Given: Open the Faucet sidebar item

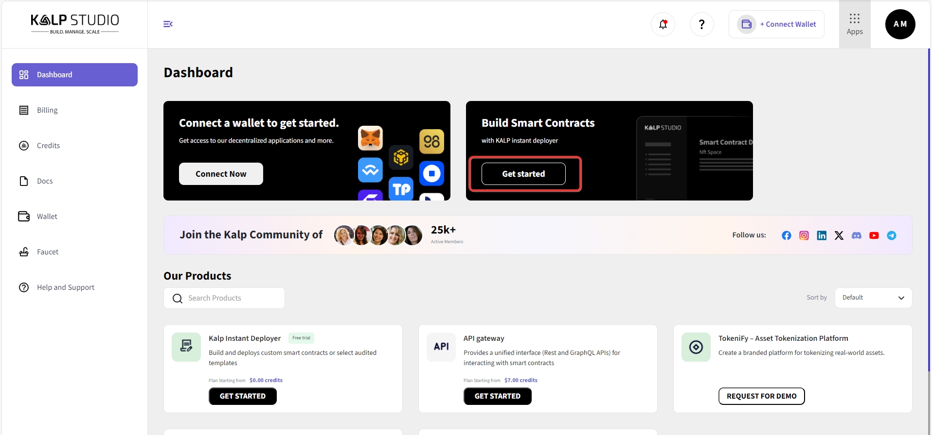Looking at the screenshot, I should pyautogui.click(x=47, y=252).
